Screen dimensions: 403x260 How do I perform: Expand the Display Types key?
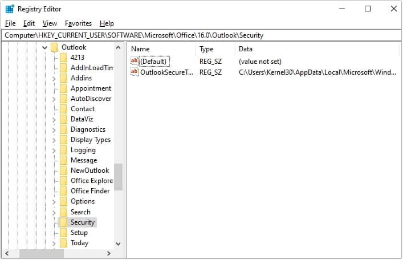click(54, 140)
